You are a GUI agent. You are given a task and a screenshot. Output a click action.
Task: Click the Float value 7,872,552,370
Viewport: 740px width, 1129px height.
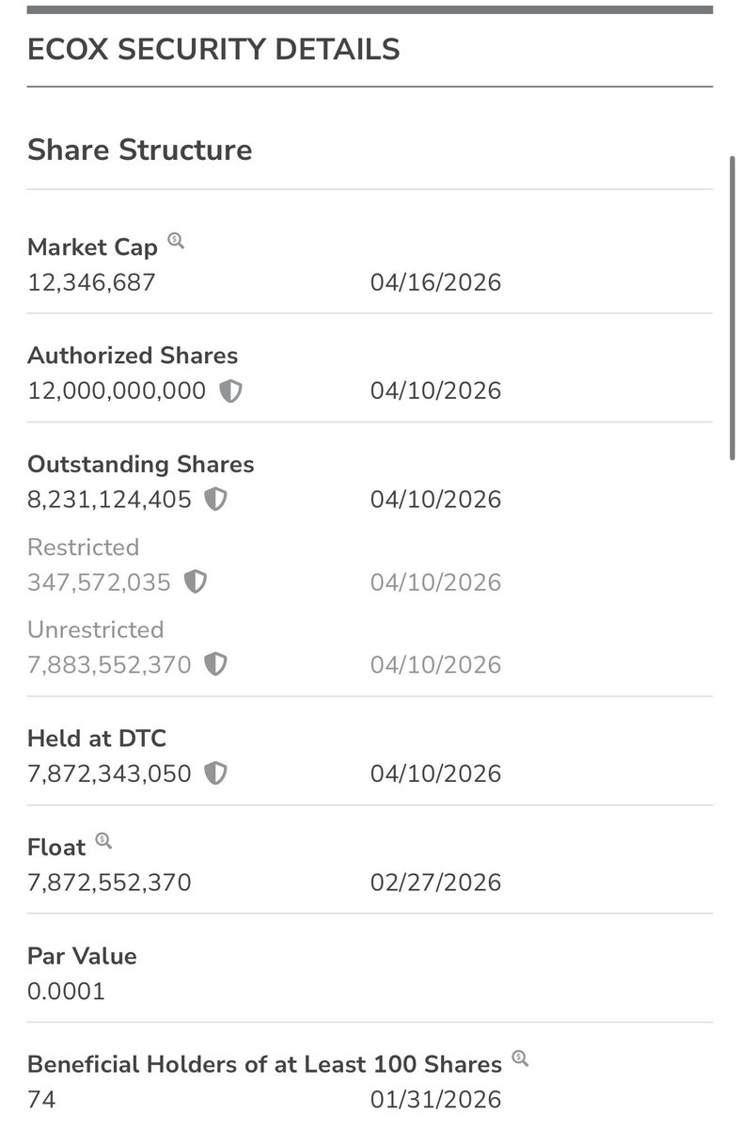tap(109, 883)
